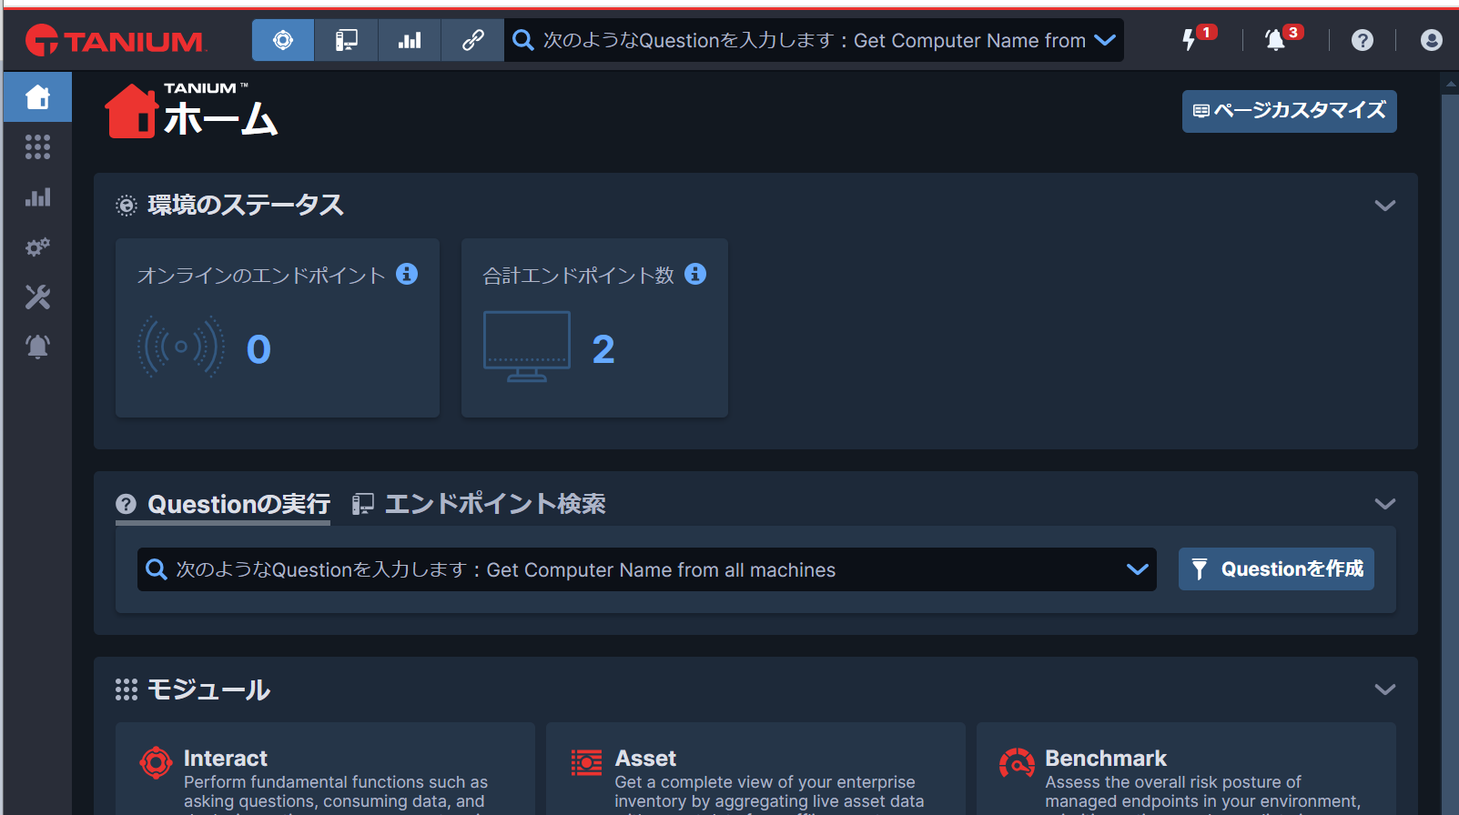The image size is (1459, 815).
Task: Click the ホーム page heading
Action: click(x=220, y=119)
